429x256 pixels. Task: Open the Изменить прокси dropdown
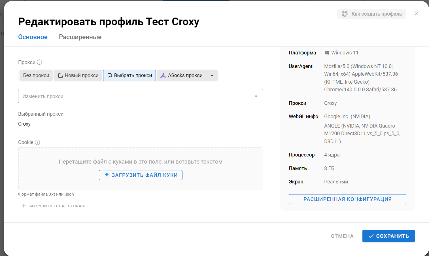tap(136, 96)
